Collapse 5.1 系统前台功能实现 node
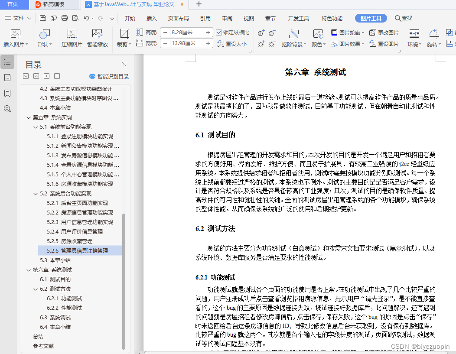This screenshot has width=456, height=354. click(x=36, y=127)
